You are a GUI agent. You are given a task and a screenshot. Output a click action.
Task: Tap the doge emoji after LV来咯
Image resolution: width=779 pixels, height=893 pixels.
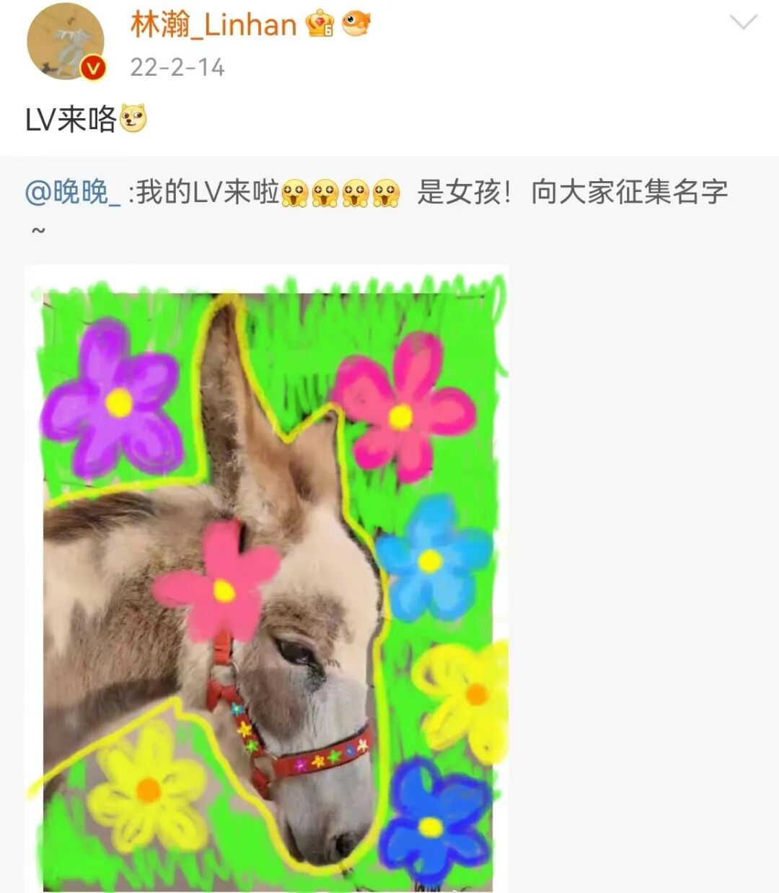(x=133, y=118)
